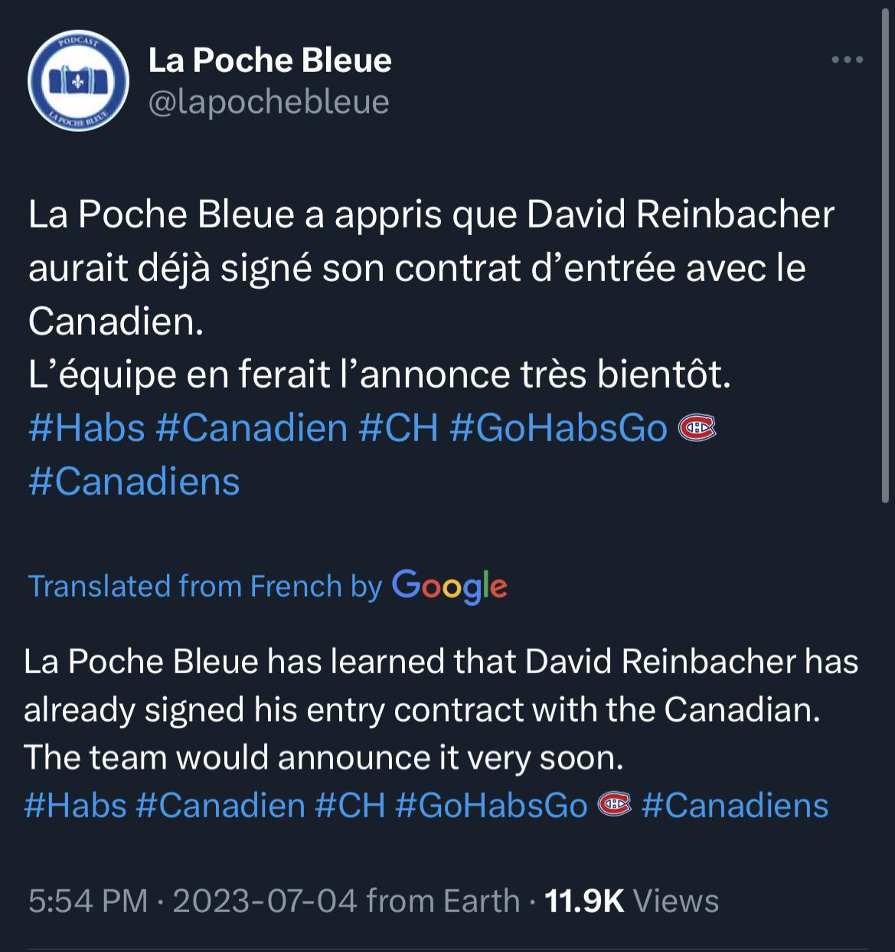895x952 pixels.
Task: Open #GoHabsGo hashtag in the original French tweet
Action: click(x=558, y=427)
